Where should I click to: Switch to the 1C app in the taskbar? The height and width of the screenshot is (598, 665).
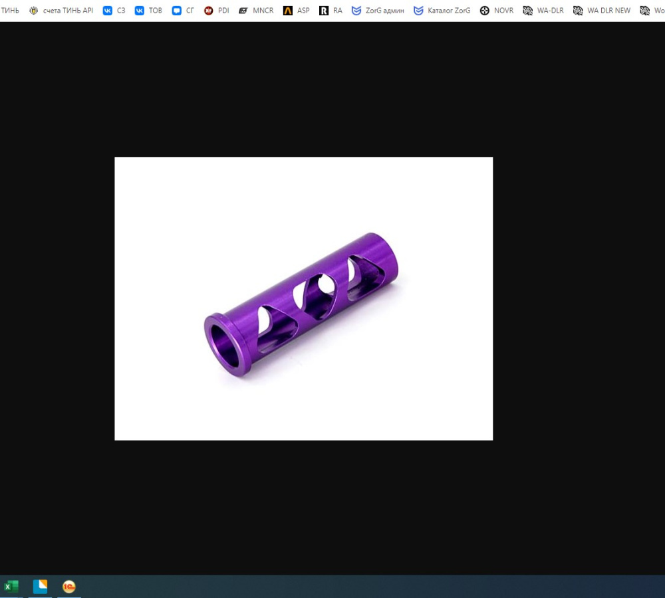[69, 587]
